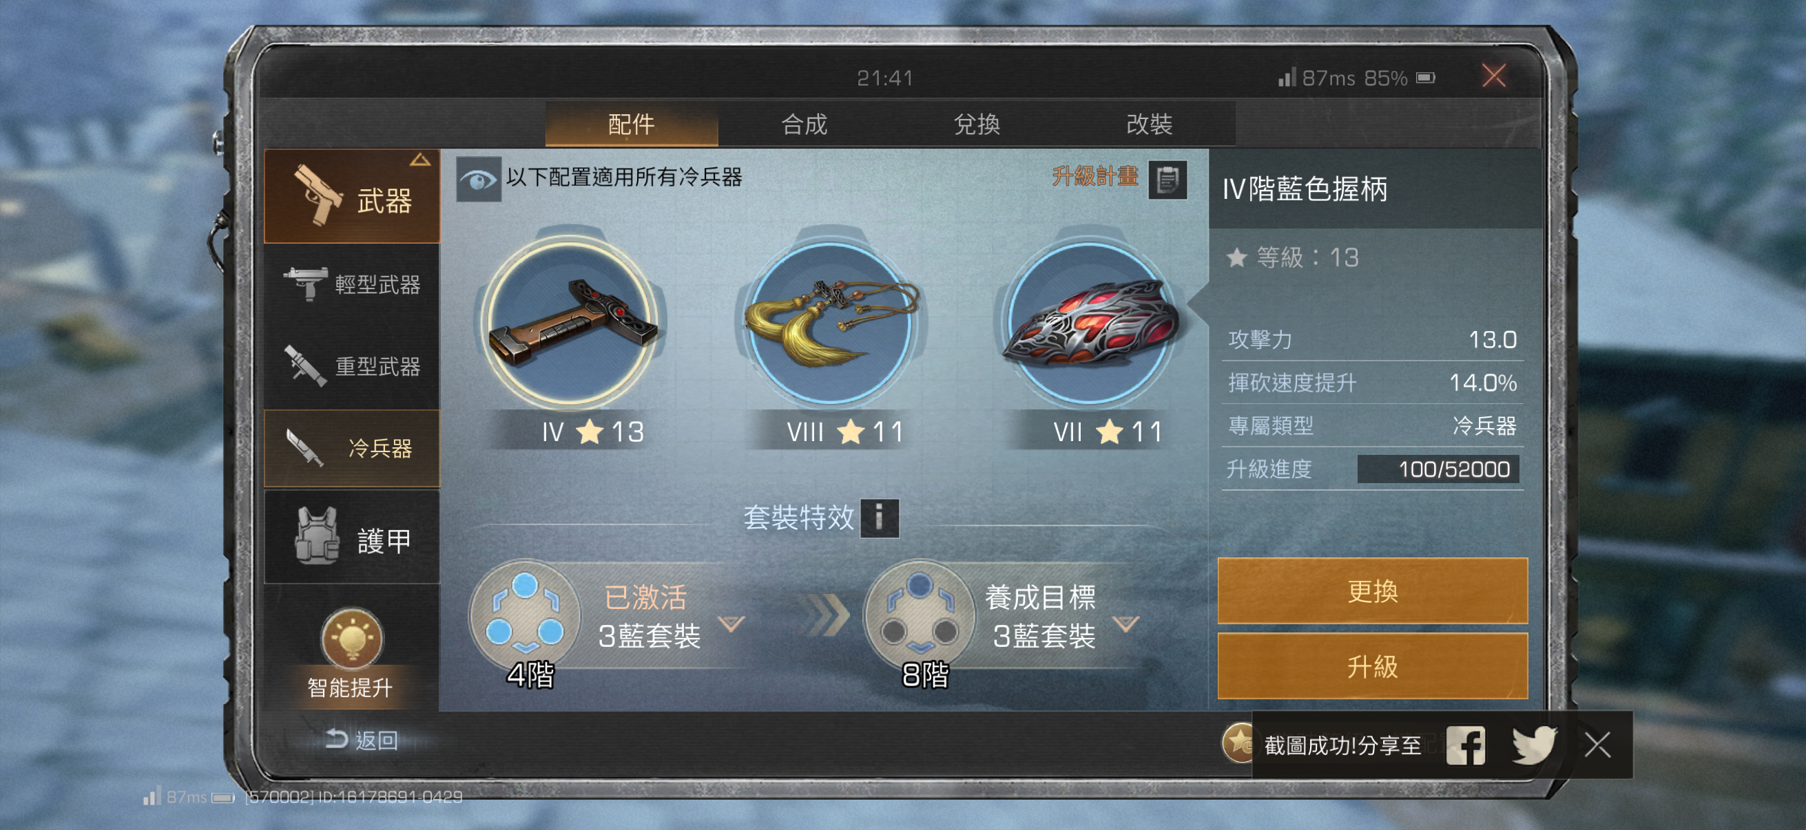Screen dimensions: 1806x830
Task: Select the Heavy Weapons category
Action: coord(351,366)
